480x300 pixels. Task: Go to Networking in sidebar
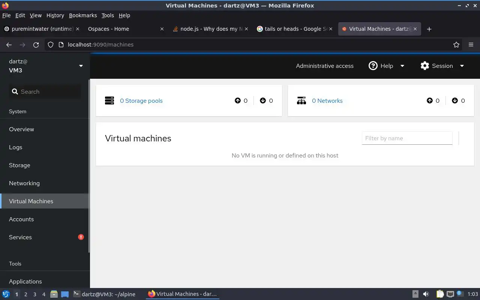44,183
